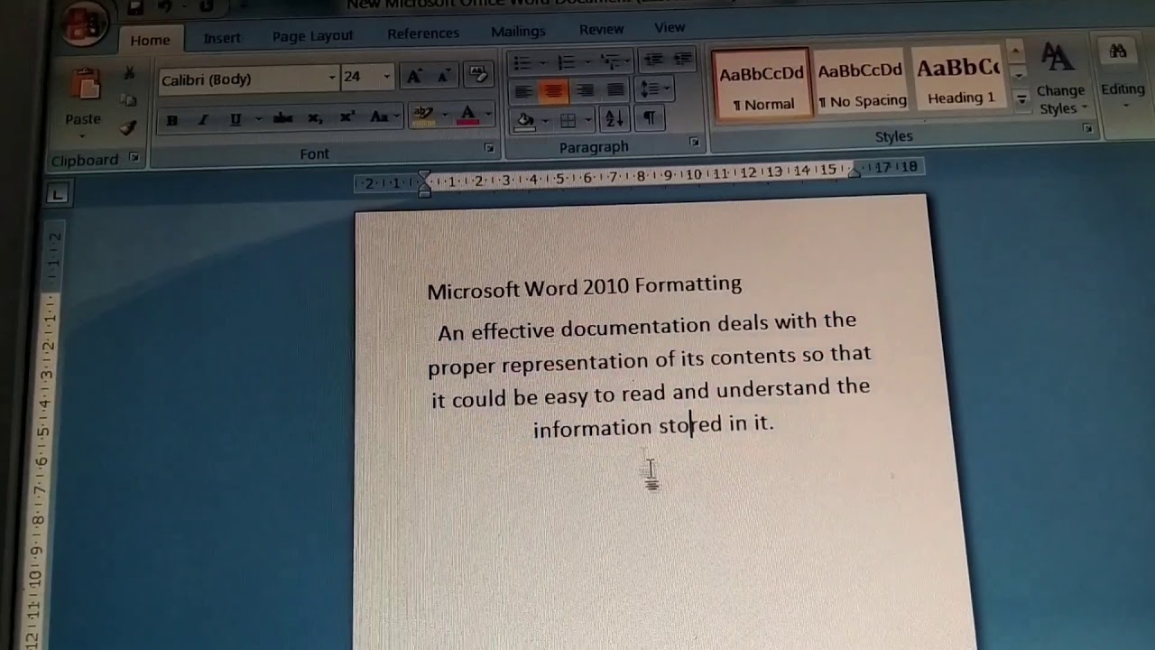
Task: Grow font size with large A
Action: pos(414,77)
